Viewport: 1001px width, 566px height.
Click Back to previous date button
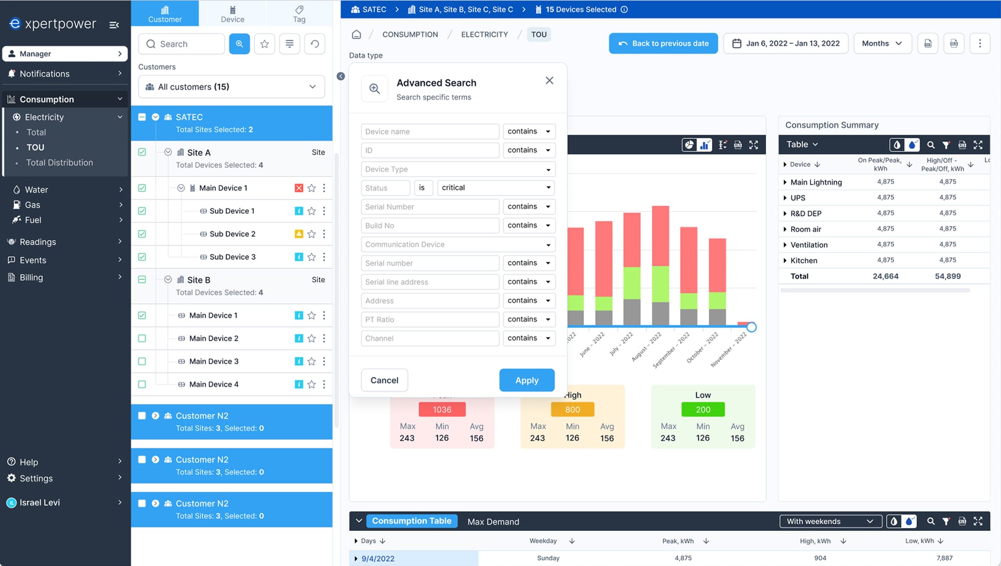pos(663,43)
